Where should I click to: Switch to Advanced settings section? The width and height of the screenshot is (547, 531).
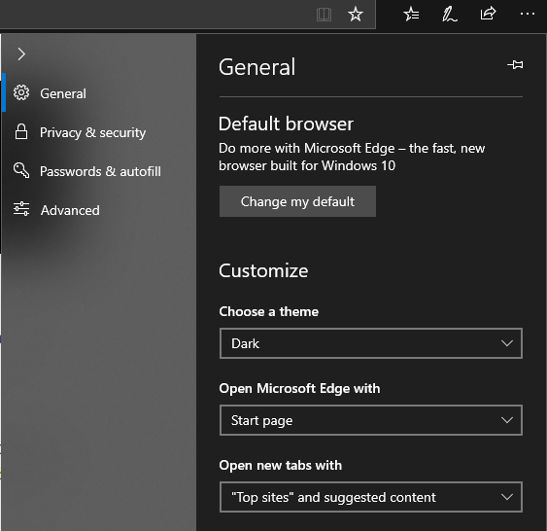click(99, 210)
